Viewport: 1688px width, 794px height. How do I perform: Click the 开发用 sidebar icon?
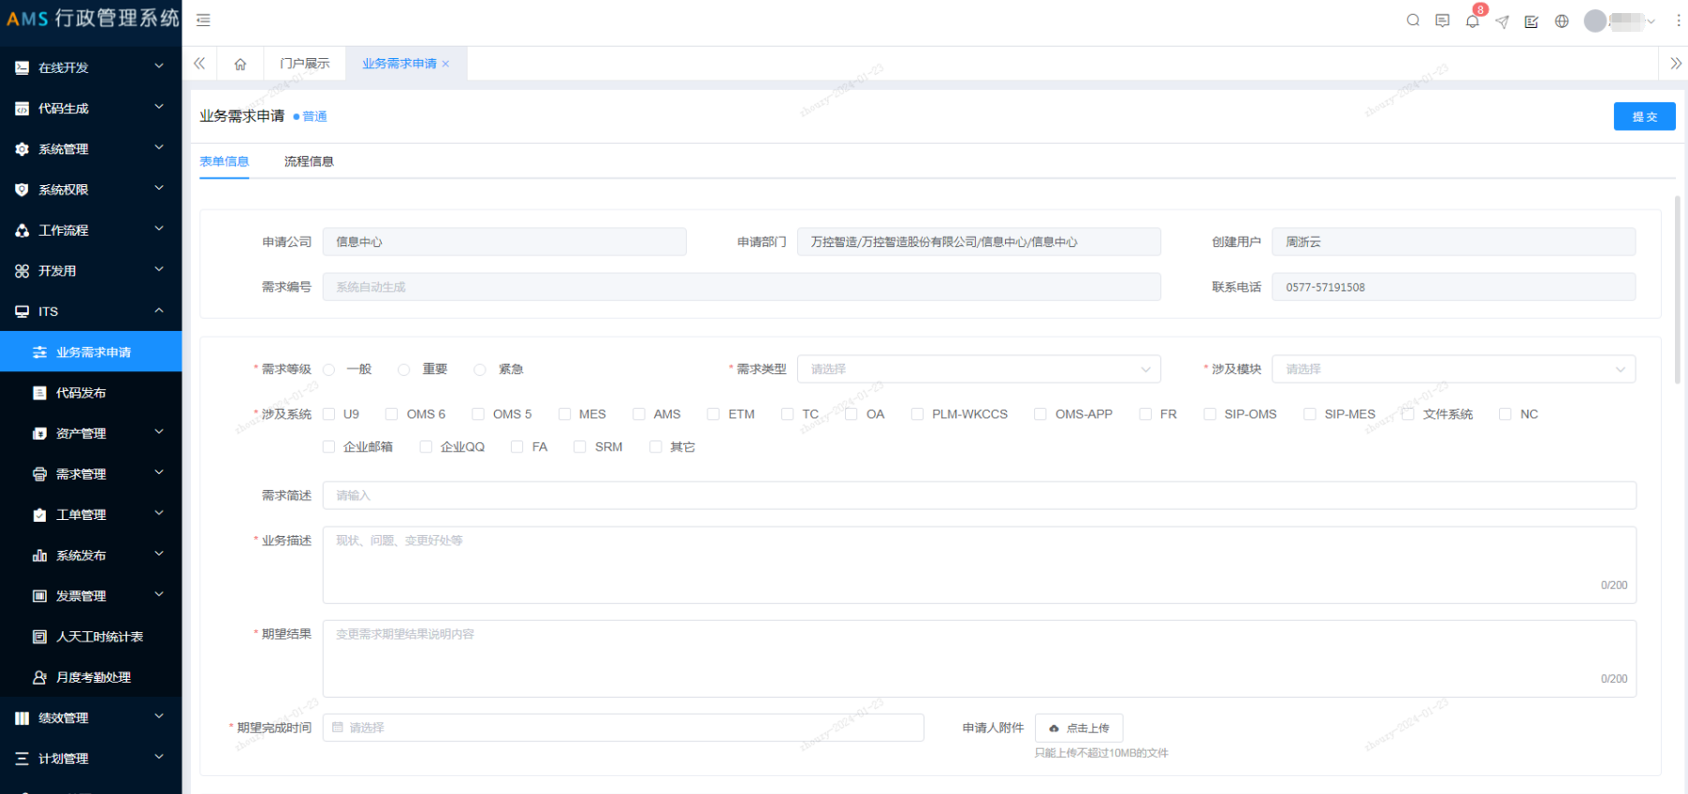22,271
